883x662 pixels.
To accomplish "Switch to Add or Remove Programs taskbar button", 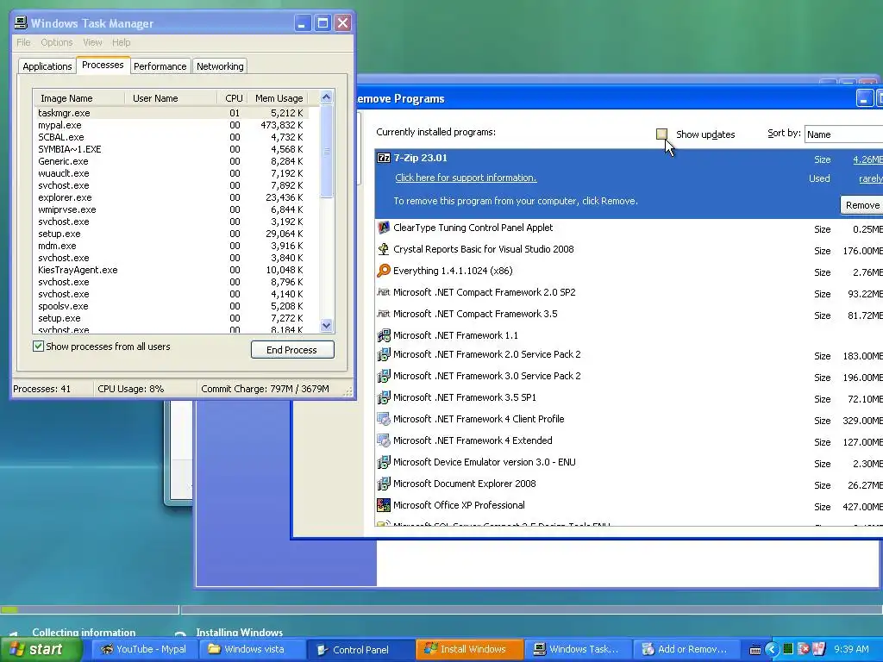I will click(685, 650).
